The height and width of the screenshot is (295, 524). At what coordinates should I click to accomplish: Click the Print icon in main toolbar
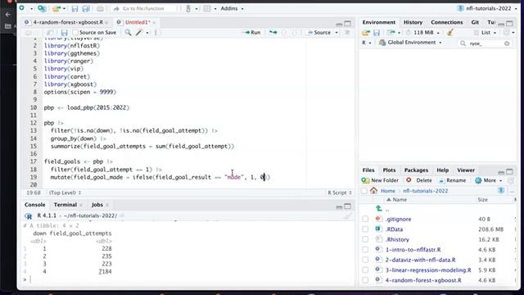pos(100,9)
